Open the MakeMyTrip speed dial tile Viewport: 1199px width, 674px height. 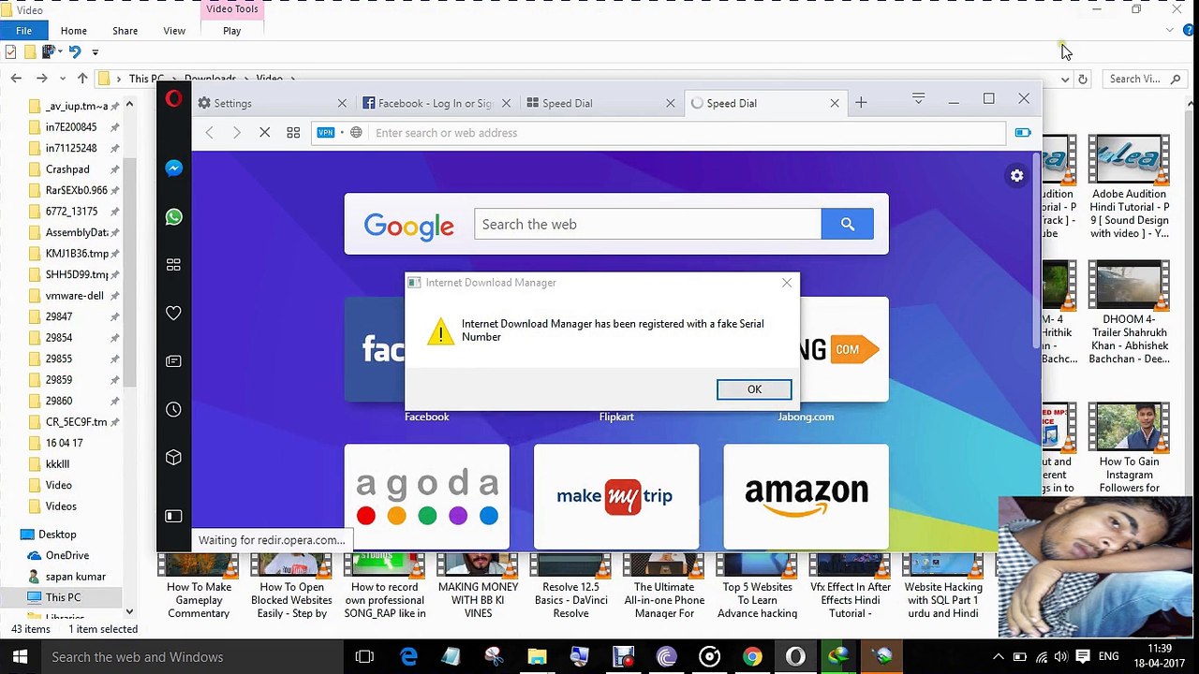[x=616, y=496]
